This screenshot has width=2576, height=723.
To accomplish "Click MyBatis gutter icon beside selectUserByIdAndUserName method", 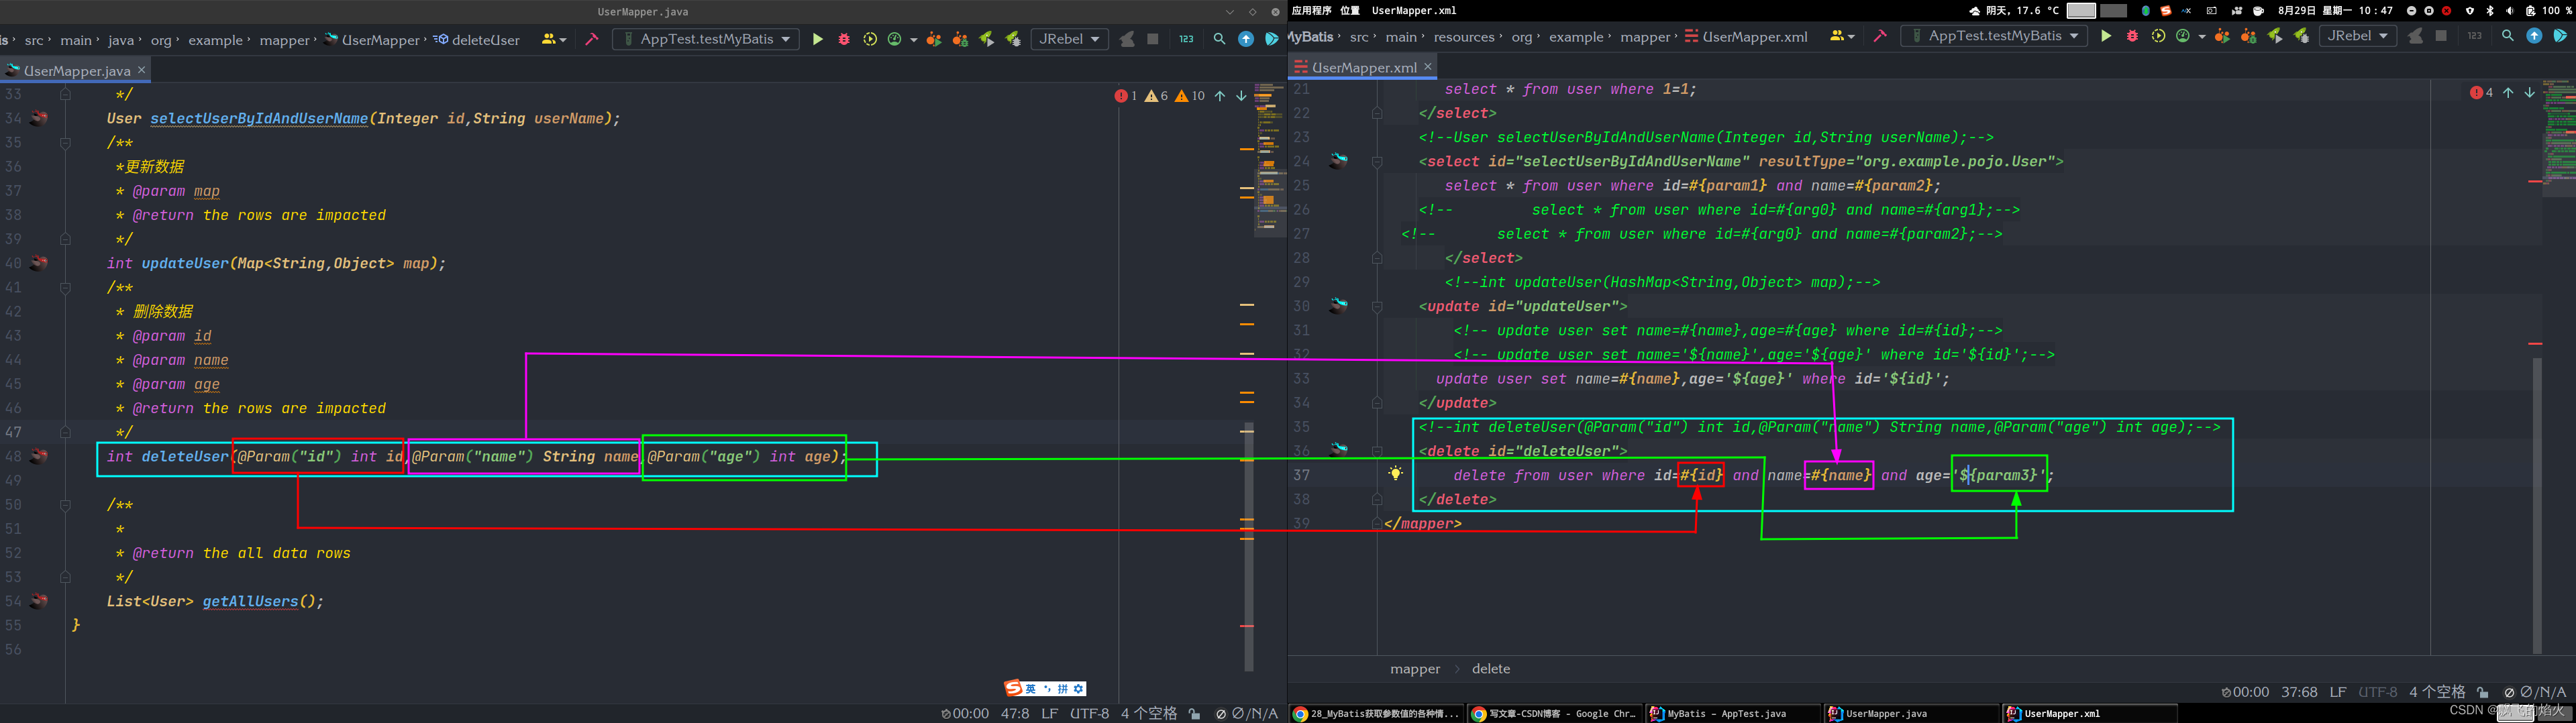I will (39, 118).
